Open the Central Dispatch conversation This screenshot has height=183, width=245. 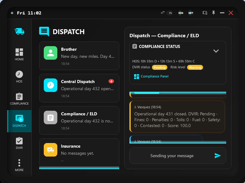[79, 88]
